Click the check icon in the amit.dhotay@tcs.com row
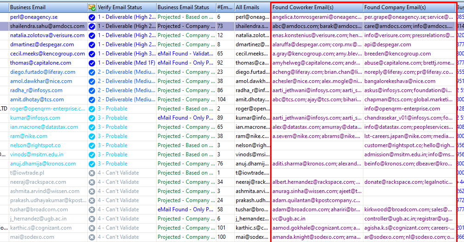The height and width of the screenshot is (242, 464). click(x=92, y=99)
